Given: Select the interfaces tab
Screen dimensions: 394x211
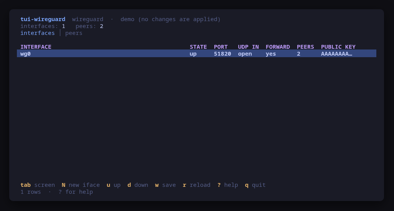Looking at the screenshot, I should 37,33.
